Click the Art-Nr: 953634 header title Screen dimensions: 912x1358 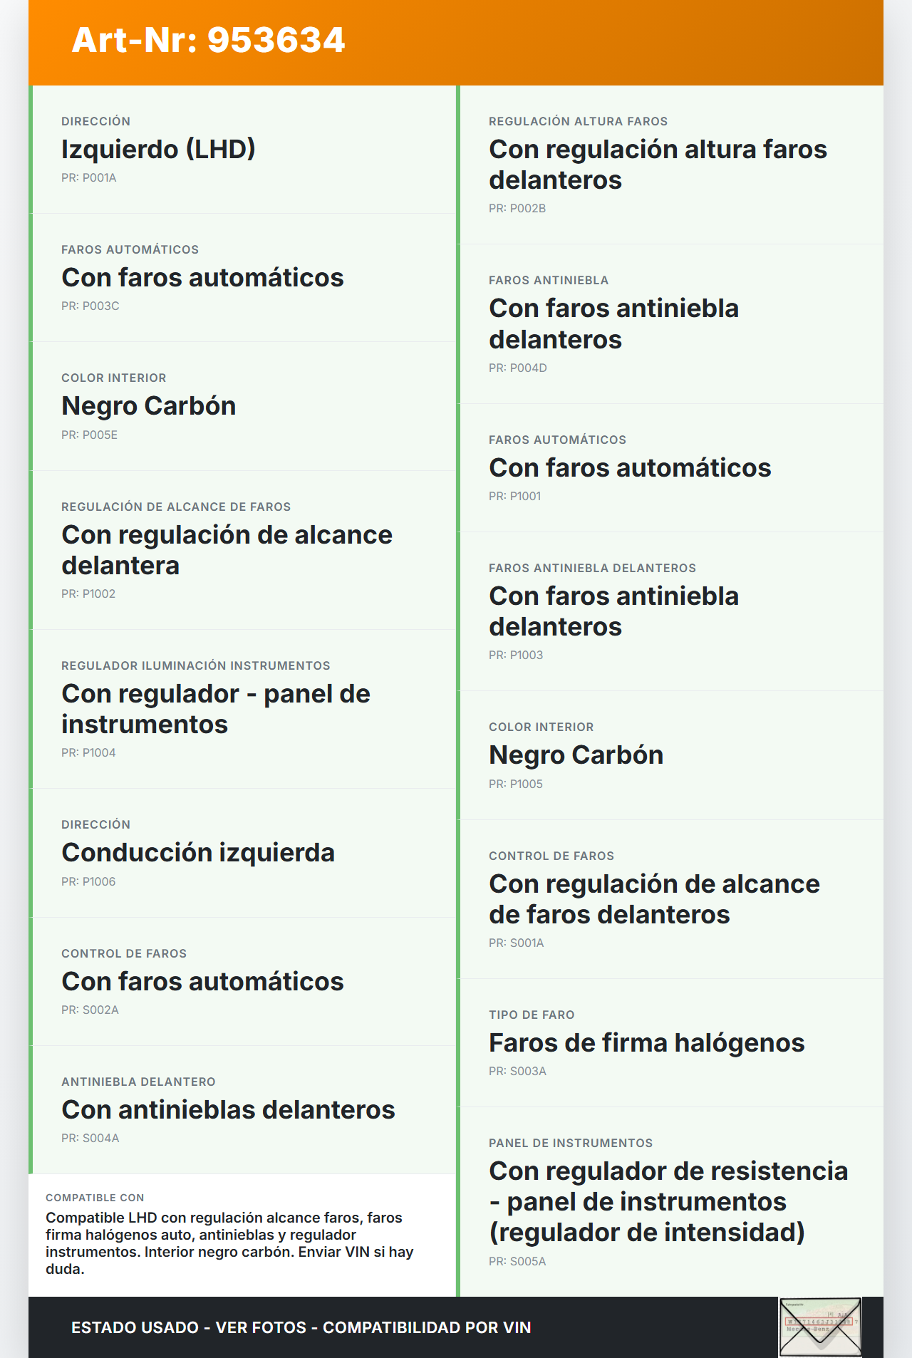pos(208,40)
